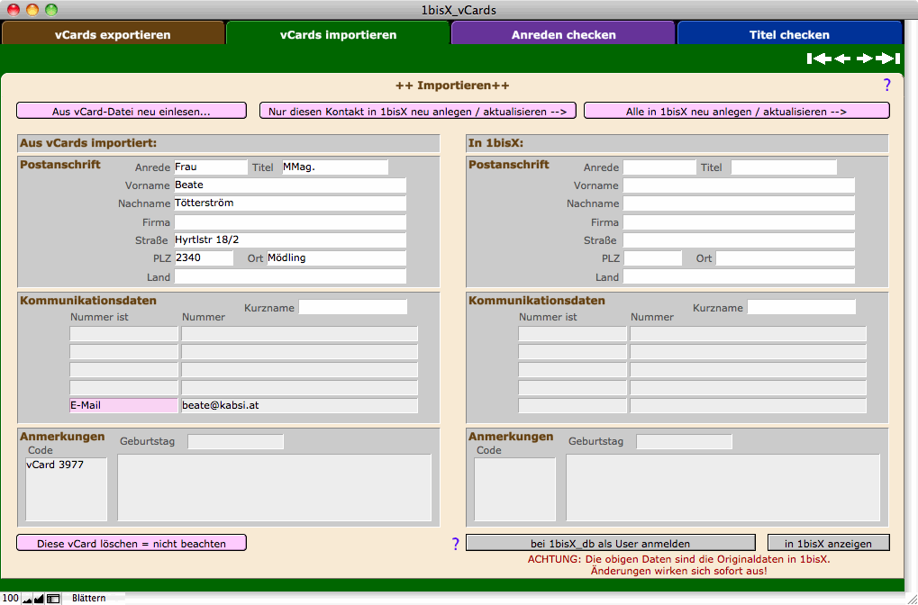The image size is (918, 605).
Task: Click the zoom out icon in status bar
Action: [x=27, y=598]
